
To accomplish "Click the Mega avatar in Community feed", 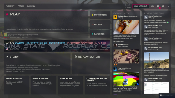I will pyautogui.click(x=115, y=69).
